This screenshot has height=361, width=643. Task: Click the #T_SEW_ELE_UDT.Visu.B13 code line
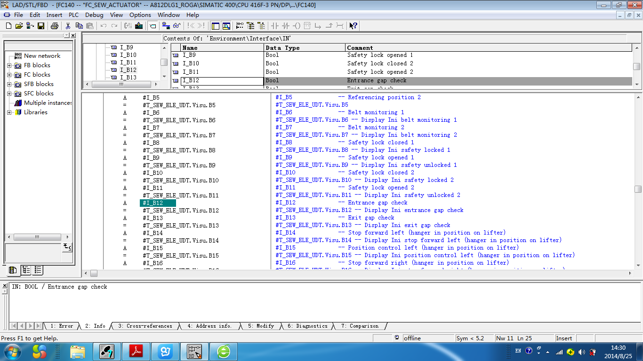click(x=181, y=225)
